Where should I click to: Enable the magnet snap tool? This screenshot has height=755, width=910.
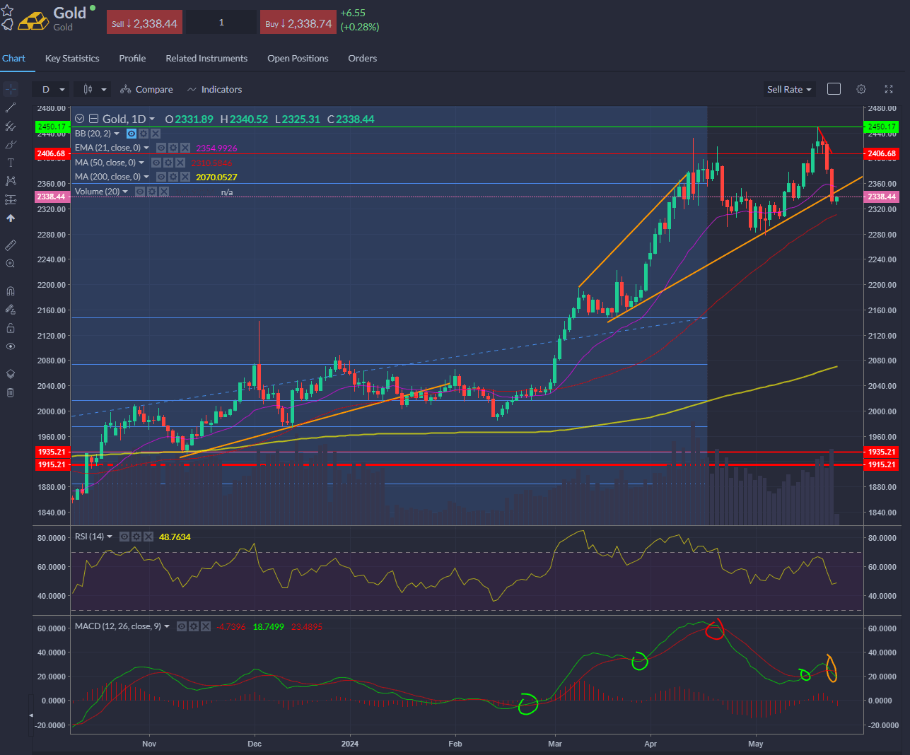click(x=11, y=291)
